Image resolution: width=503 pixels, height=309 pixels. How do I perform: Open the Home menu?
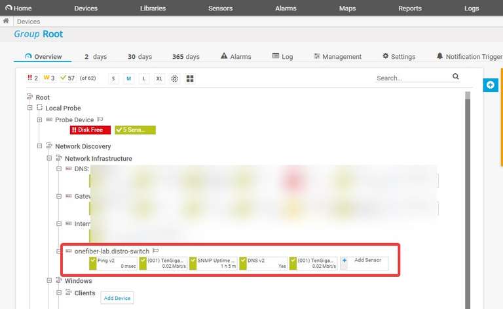18,8
